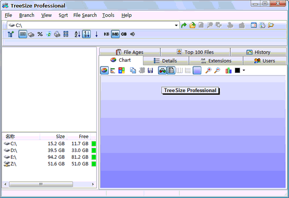Switch to the Top 100 Files tab

195,52
